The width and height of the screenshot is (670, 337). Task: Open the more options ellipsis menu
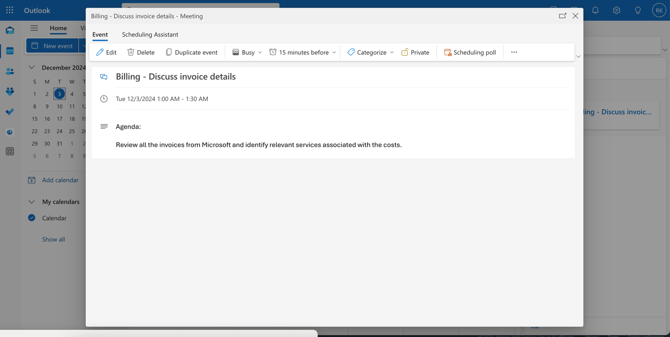(514, 52)
